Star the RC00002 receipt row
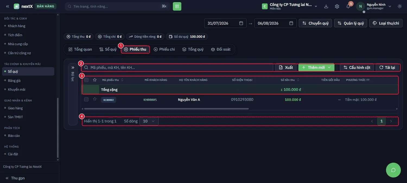 95,99
